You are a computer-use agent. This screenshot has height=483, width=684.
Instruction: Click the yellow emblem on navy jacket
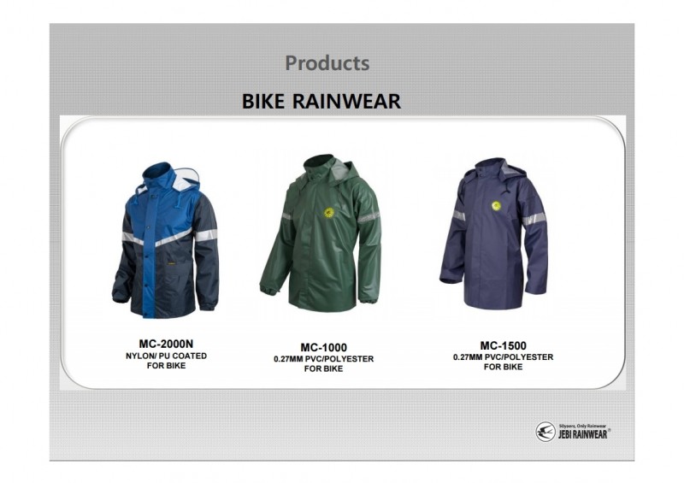tap(496, 206)
